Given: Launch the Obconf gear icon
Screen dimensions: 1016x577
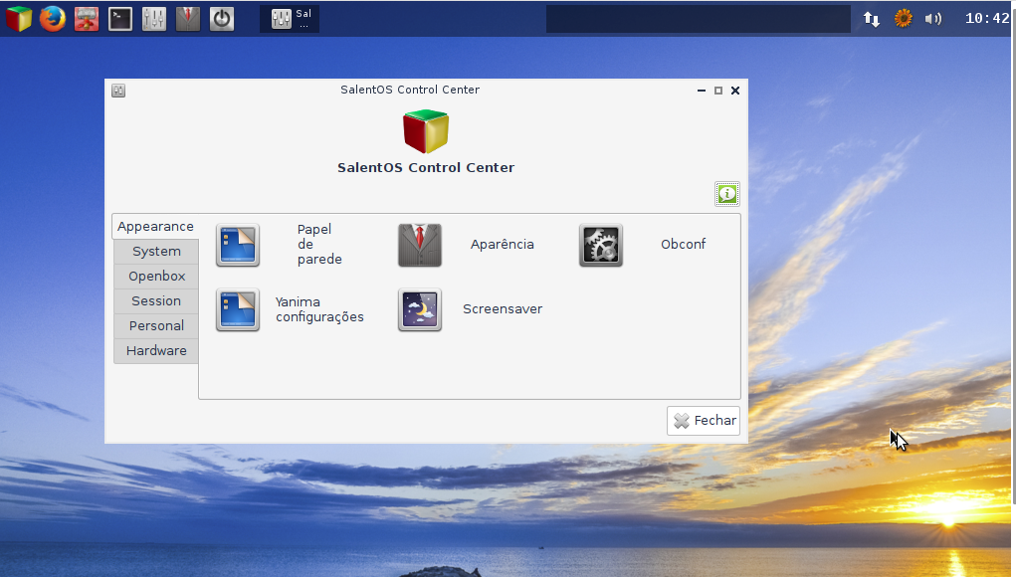Looking at the screenshot, I should [601, 245].
